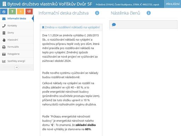This screenshot has height=136, width=181.
Task: Click info icon beside Nástěnka členů heading
Action: click(148, 13)
